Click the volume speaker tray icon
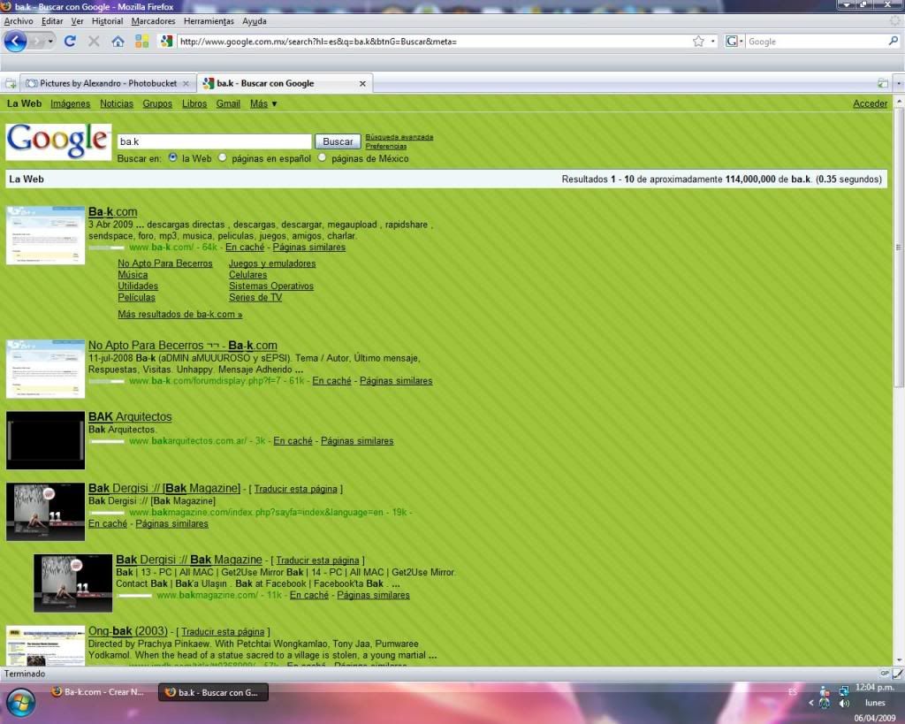Image resolution: width=905 pixels, height=724 pixels. 844,703
